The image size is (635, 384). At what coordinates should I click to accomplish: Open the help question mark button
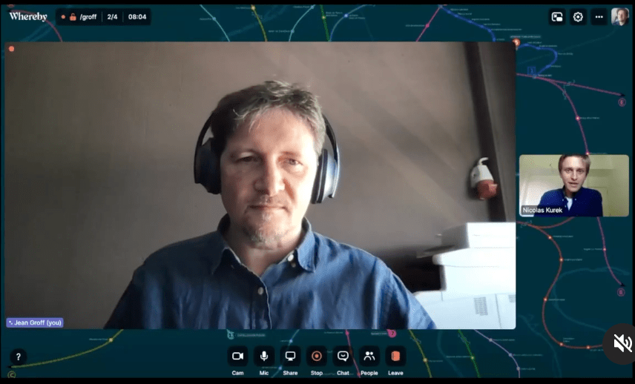tap(19, 357)
